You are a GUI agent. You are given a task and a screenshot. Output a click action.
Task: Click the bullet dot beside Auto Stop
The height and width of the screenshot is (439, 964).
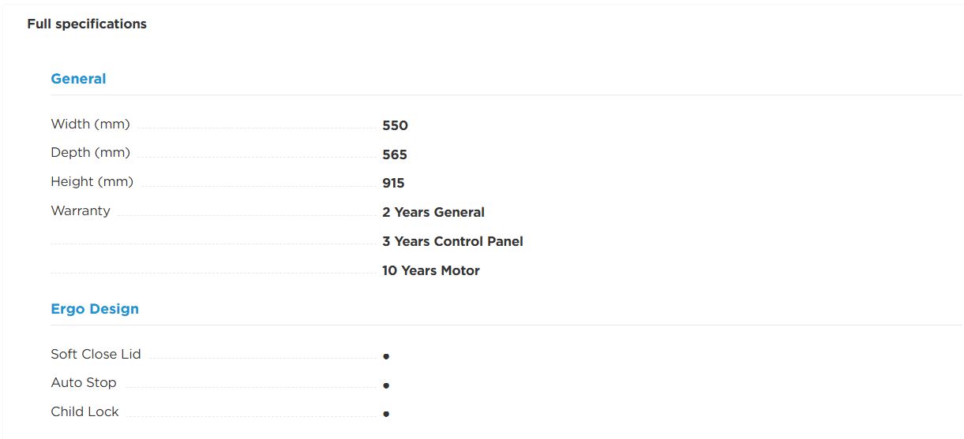(386, 385)
